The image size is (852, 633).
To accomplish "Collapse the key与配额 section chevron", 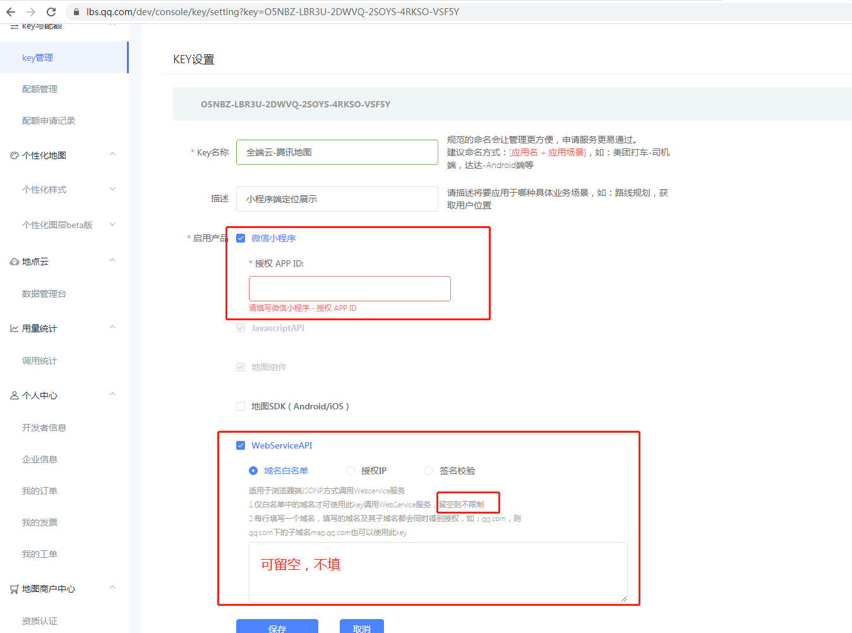I will pyautogui.click(x=112, y=25).
